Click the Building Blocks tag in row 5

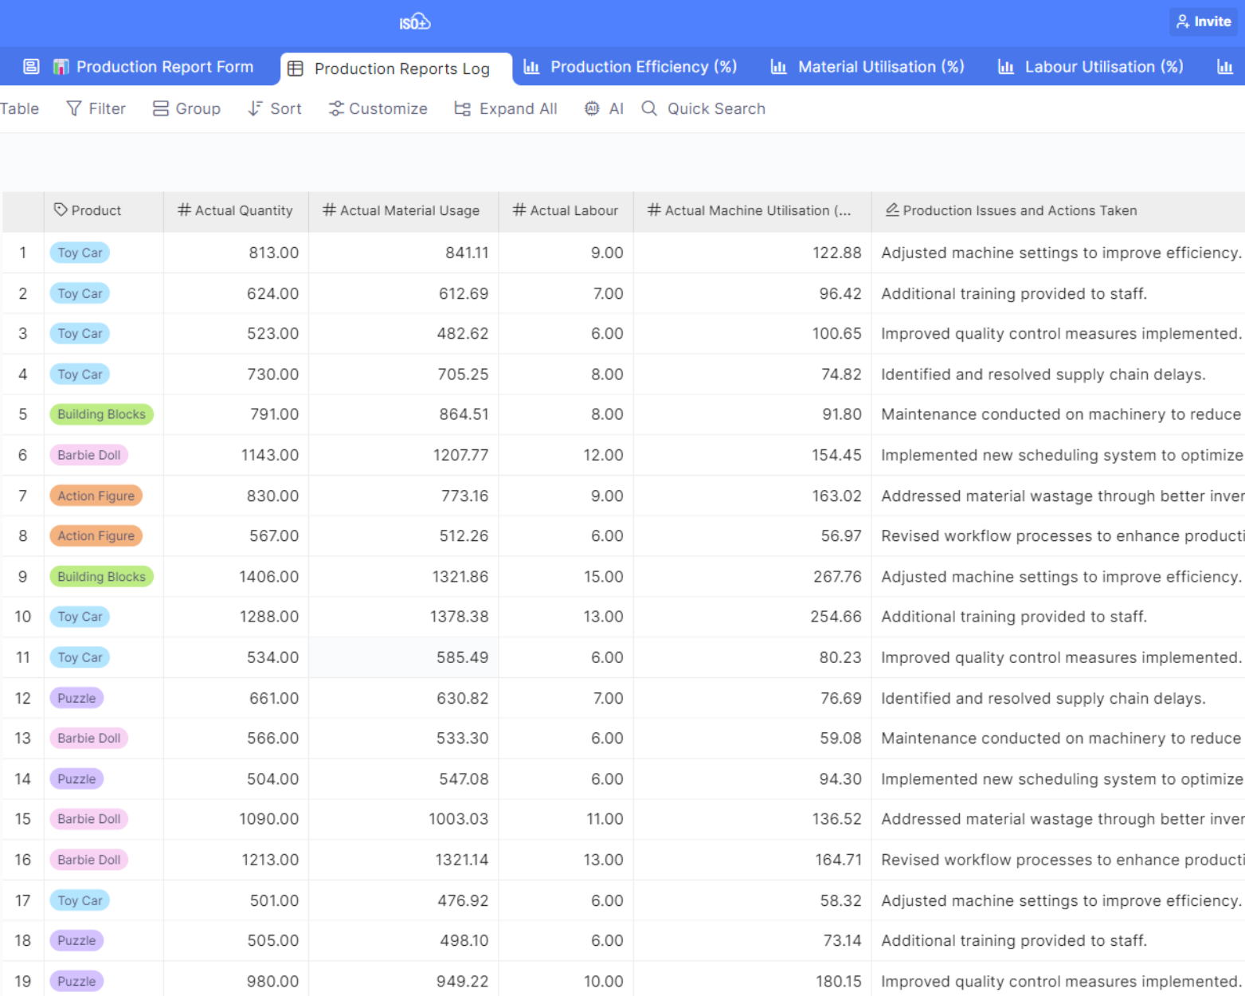[101, 414]
